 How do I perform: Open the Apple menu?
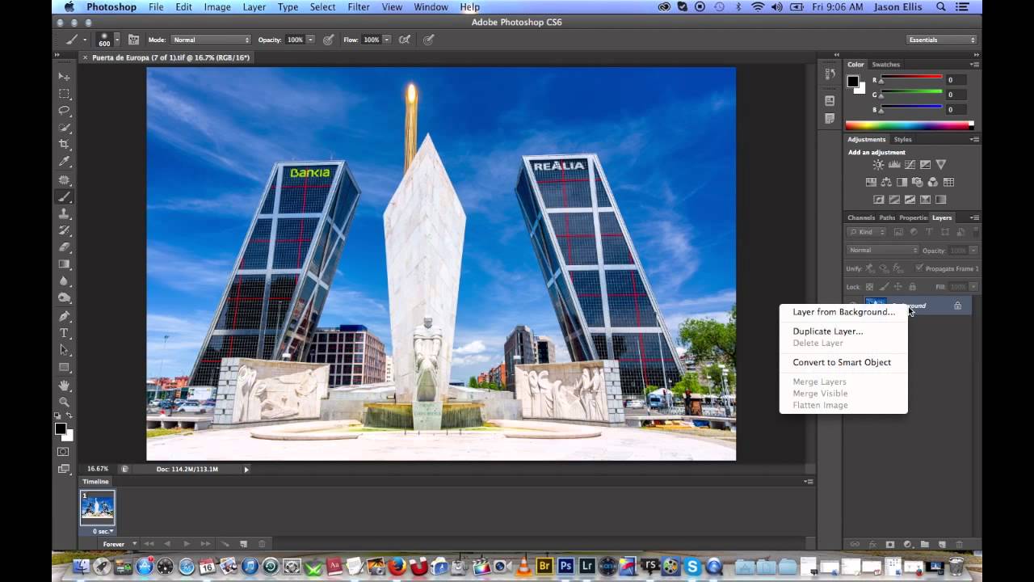(x=69, y=7)
